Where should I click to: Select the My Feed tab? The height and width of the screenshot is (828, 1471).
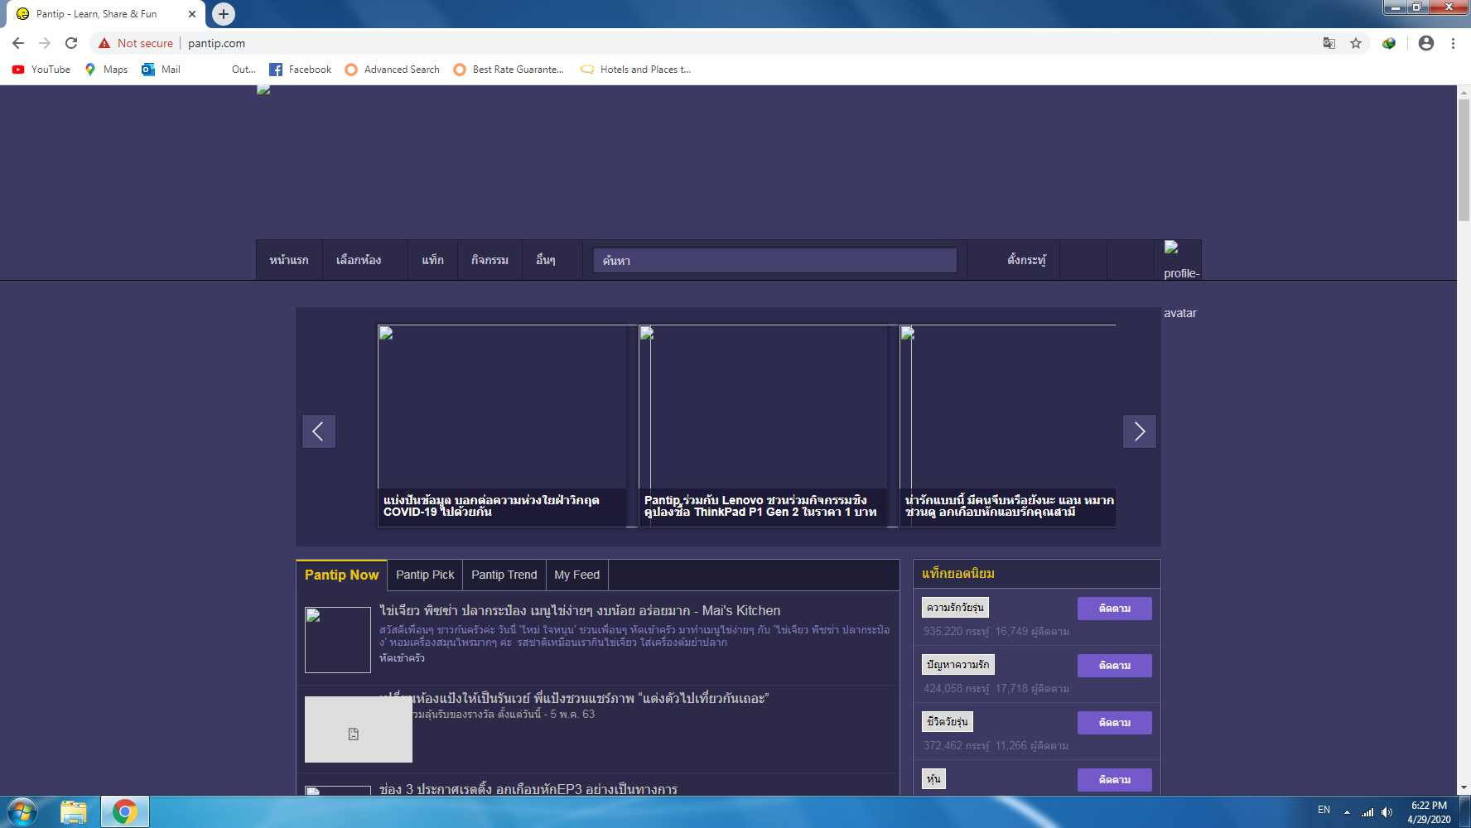576,575
